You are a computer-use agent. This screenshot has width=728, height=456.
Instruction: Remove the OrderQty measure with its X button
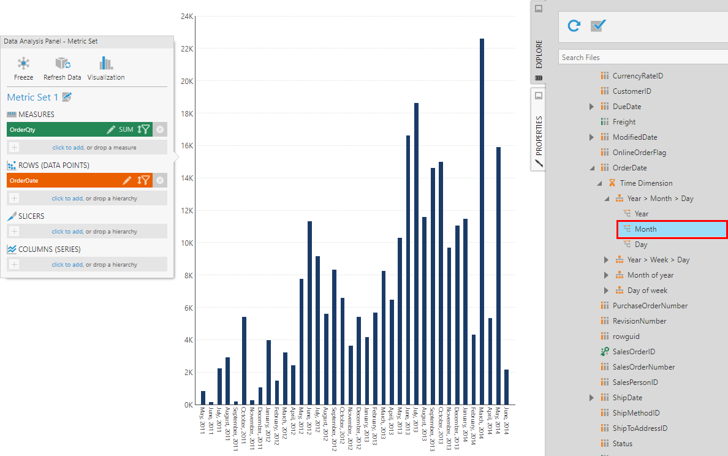161,129
